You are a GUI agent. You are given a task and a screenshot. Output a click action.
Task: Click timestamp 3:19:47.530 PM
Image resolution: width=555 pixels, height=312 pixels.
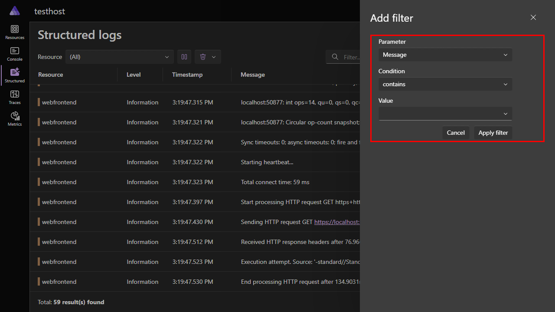193,282
